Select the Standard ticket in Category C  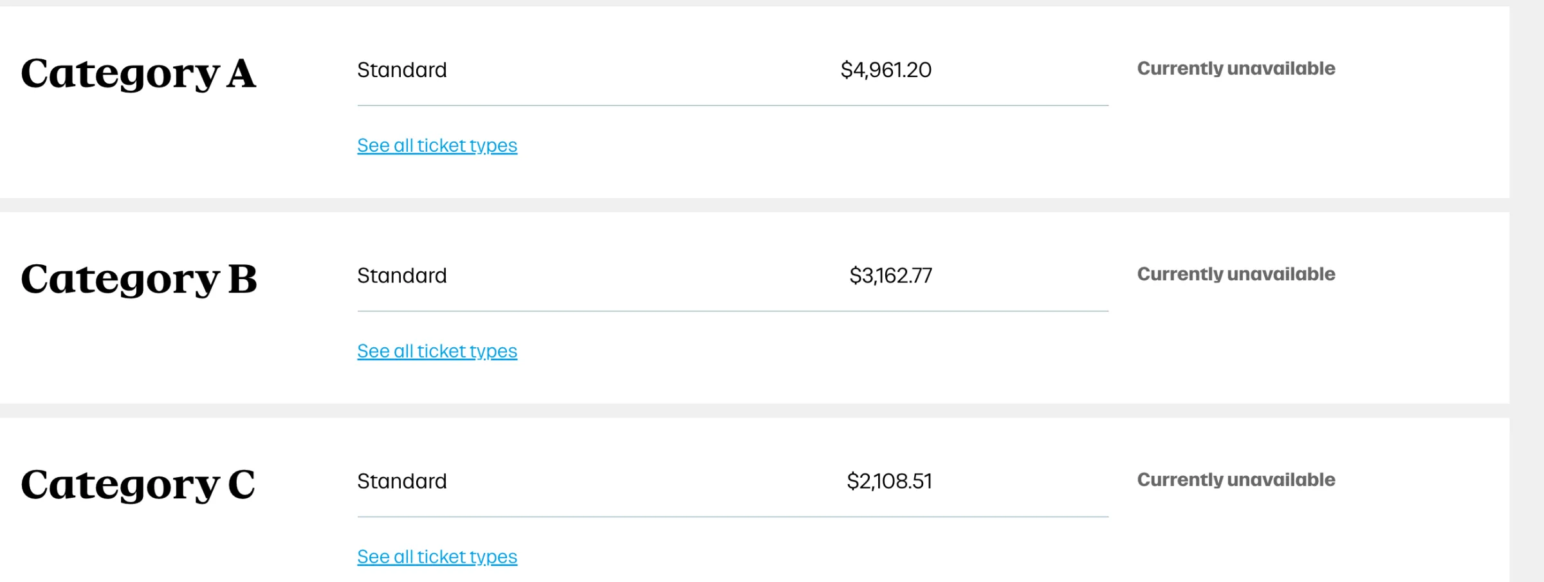tap(401, 482)
